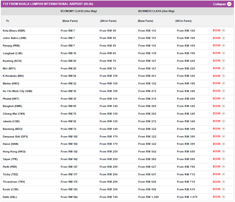Image resolution: width=235 pixels, height=202 pixels.
Task: Click arrow icon in Perth row
Action: [224, 167]
